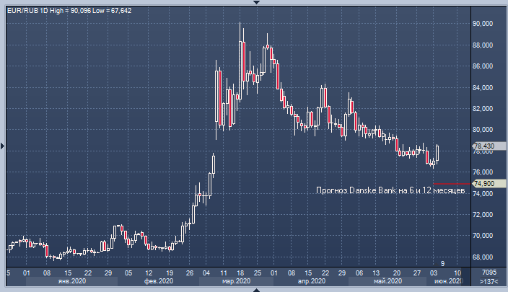This screenshot has height=292, width=508.
Task: Click the >137< zoom indicator
Action: (489, 283)
